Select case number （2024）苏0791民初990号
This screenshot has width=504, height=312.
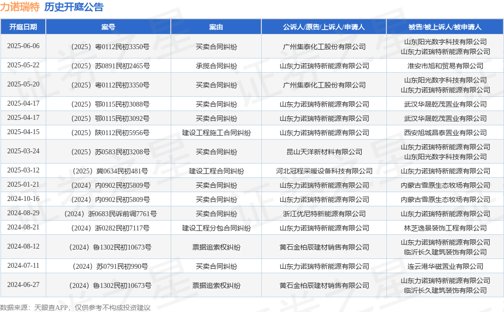[109, 266]
